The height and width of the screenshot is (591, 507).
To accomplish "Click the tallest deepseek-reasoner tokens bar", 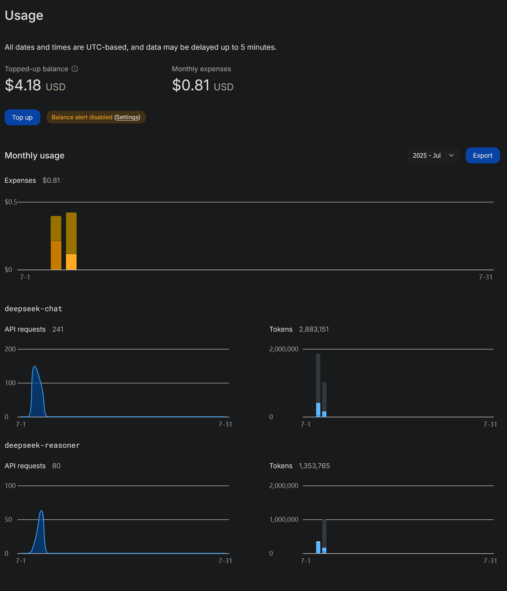I will point(324,536).
